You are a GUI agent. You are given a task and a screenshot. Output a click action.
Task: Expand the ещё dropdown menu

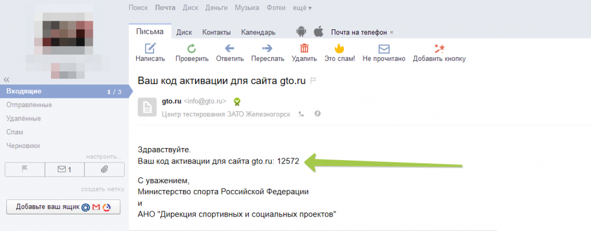pos(302,7)
